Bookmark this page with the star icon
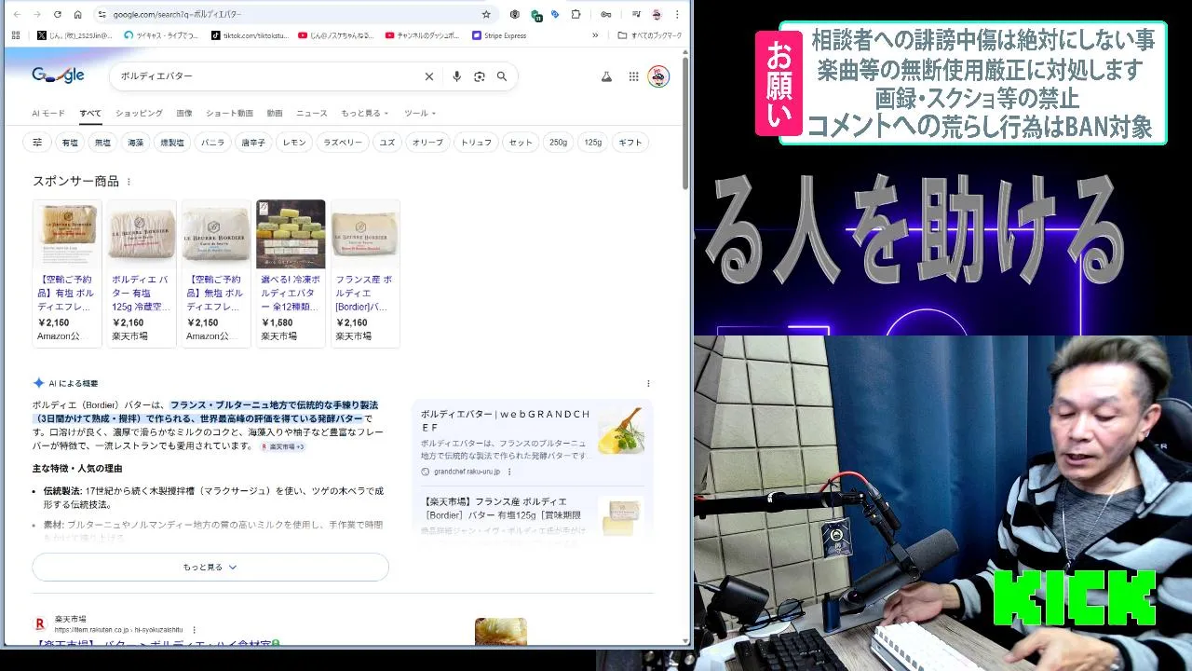 pos(486,14)
